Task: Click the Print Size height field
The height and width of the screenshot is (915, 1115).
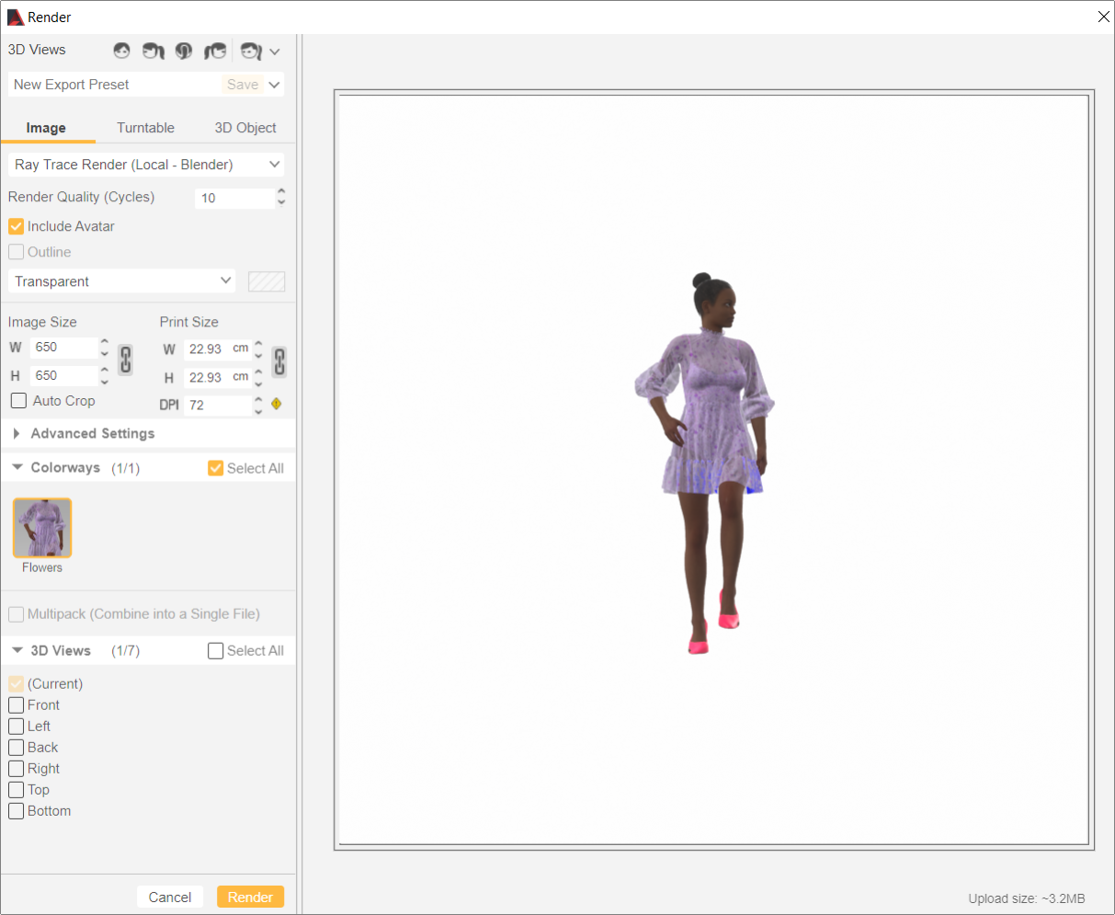Action: tap(218, 378)
